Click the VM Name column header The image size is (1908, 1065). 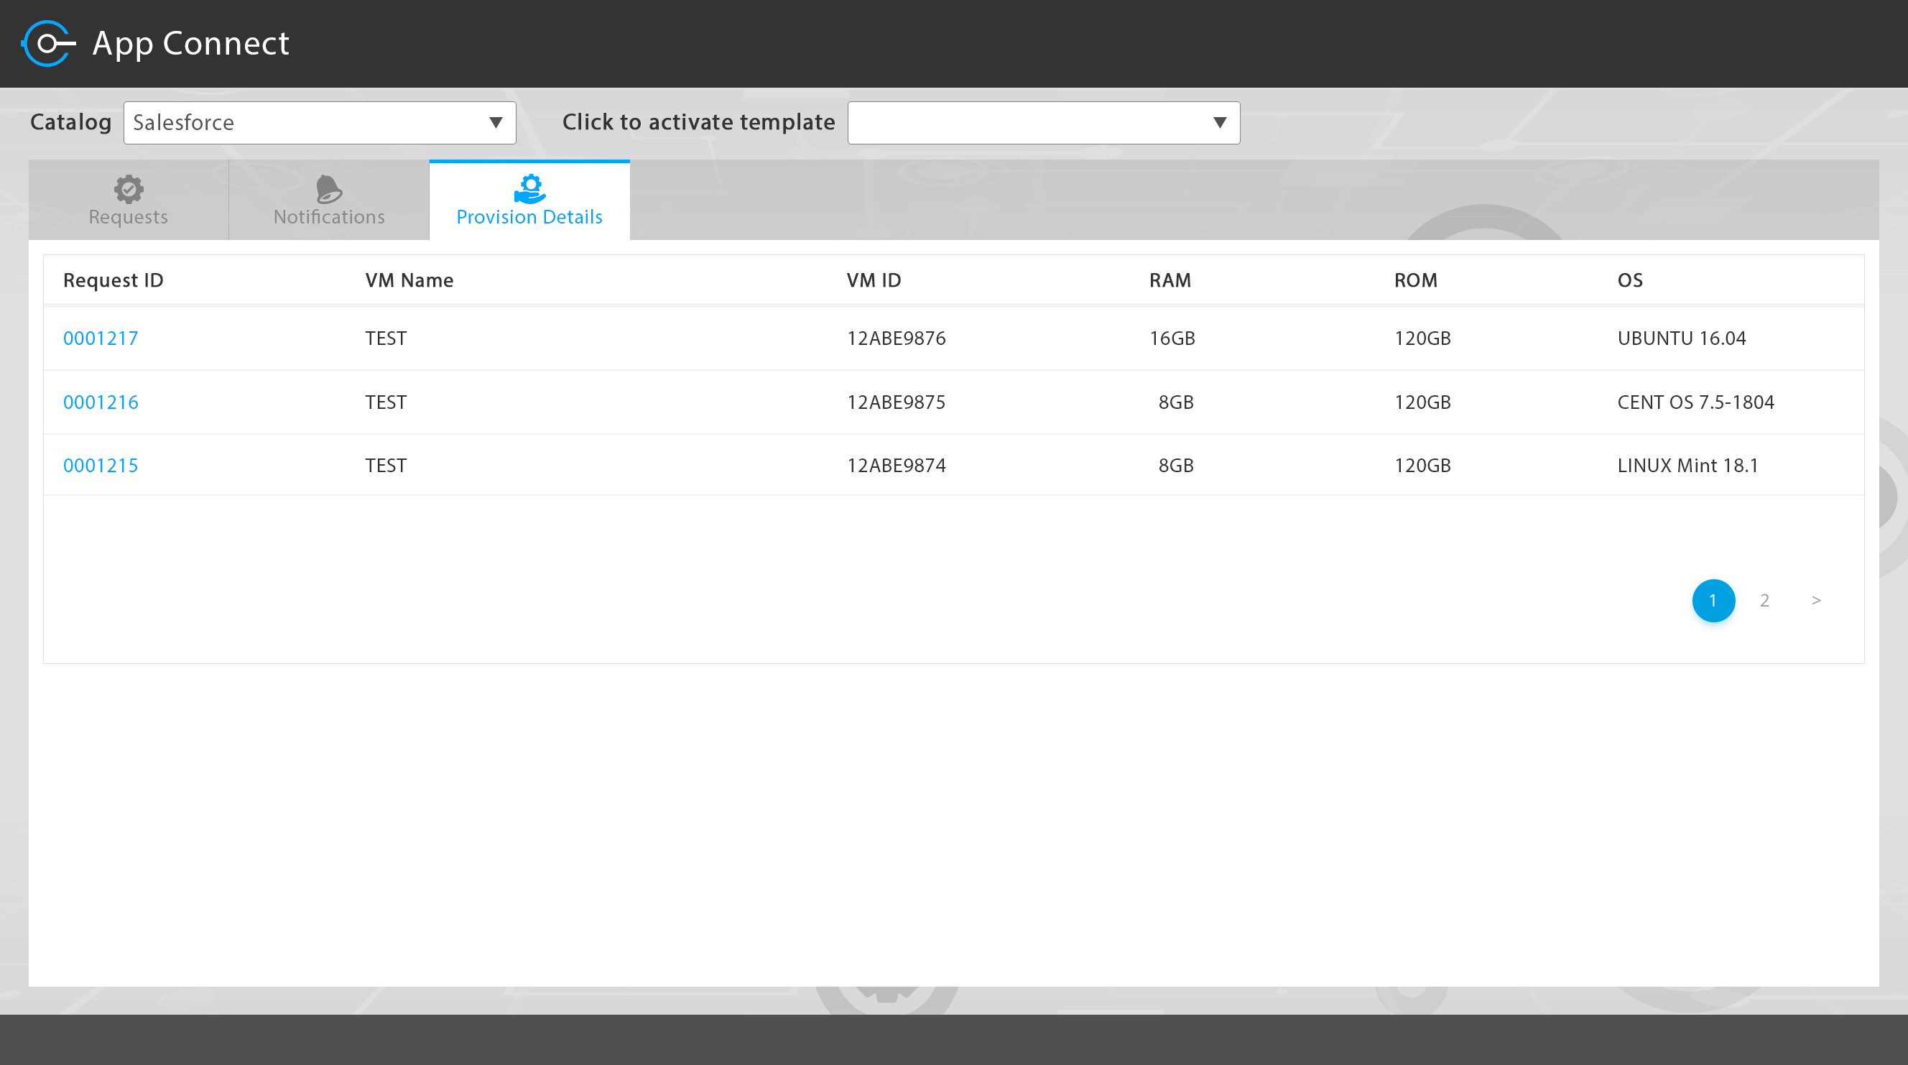pos(409,280)
